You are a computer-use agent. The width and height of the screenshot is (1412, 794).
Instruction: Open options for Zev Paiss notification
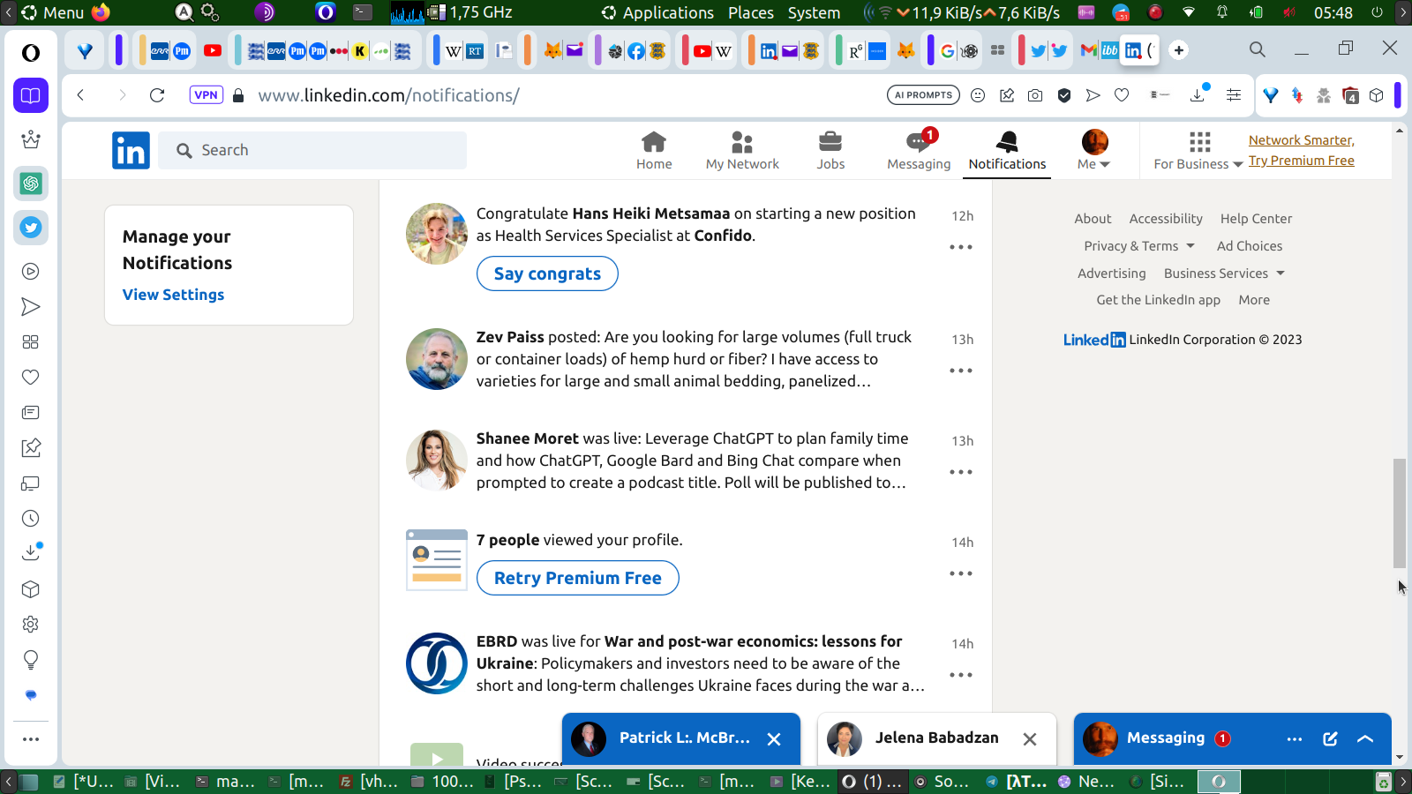[x=961, y=371]
